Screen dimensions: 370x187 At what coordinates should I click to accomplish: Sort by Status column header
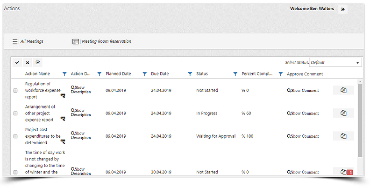[x=202, y=74]
